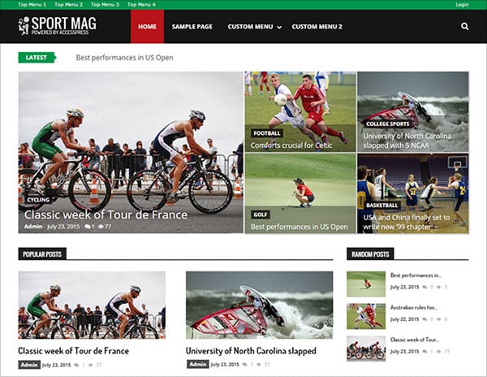Open the search magnifier icon

click(x=464, y=27)
